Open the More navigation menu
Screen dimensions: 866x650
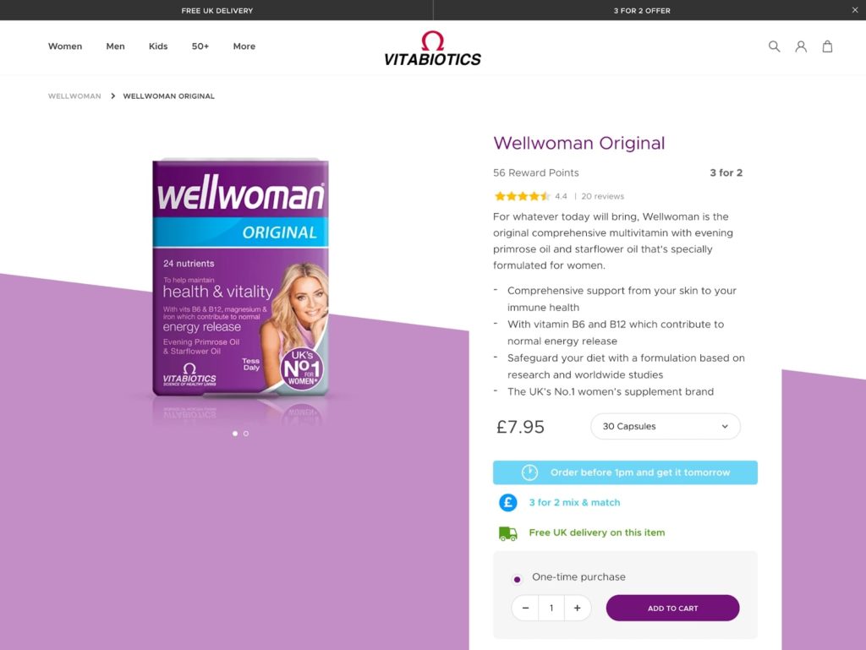click(244, 46)
